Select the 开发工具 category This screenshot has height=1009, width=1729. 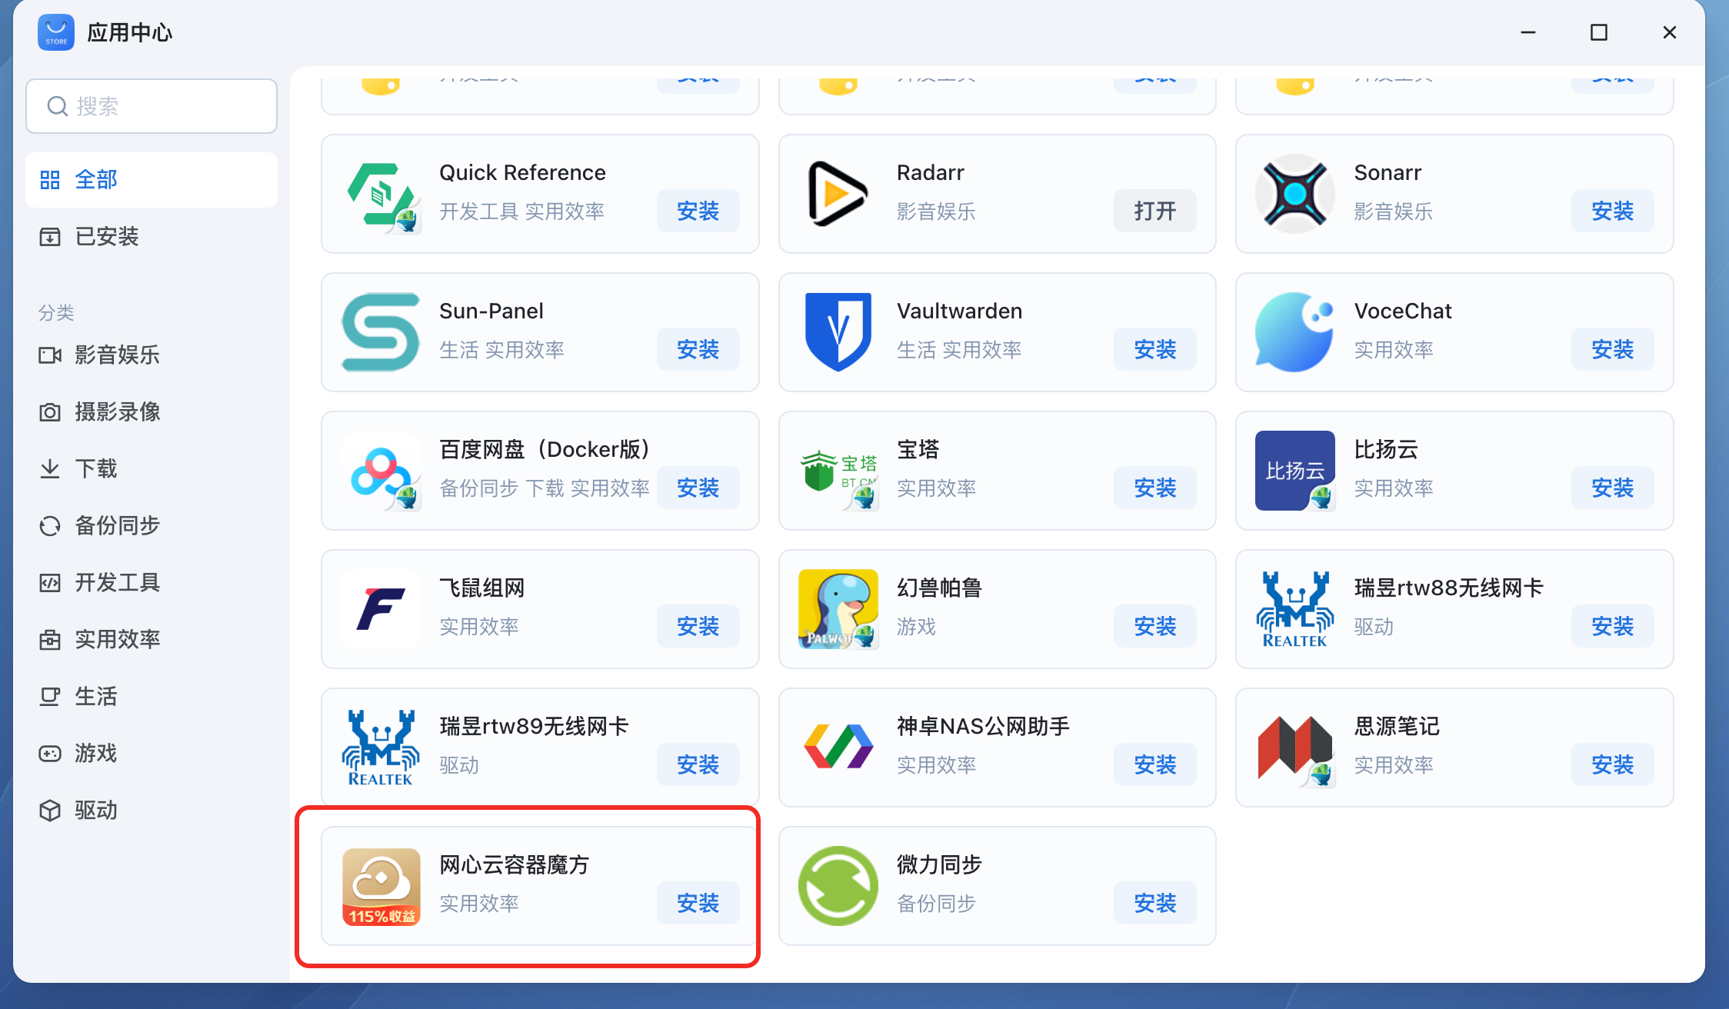pos(152,583)
